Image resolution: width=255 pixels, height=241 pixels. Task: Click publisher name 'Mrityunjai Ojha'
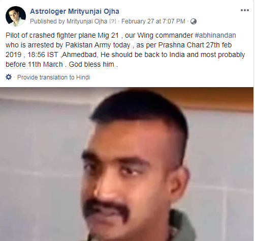tap(87, 21)
